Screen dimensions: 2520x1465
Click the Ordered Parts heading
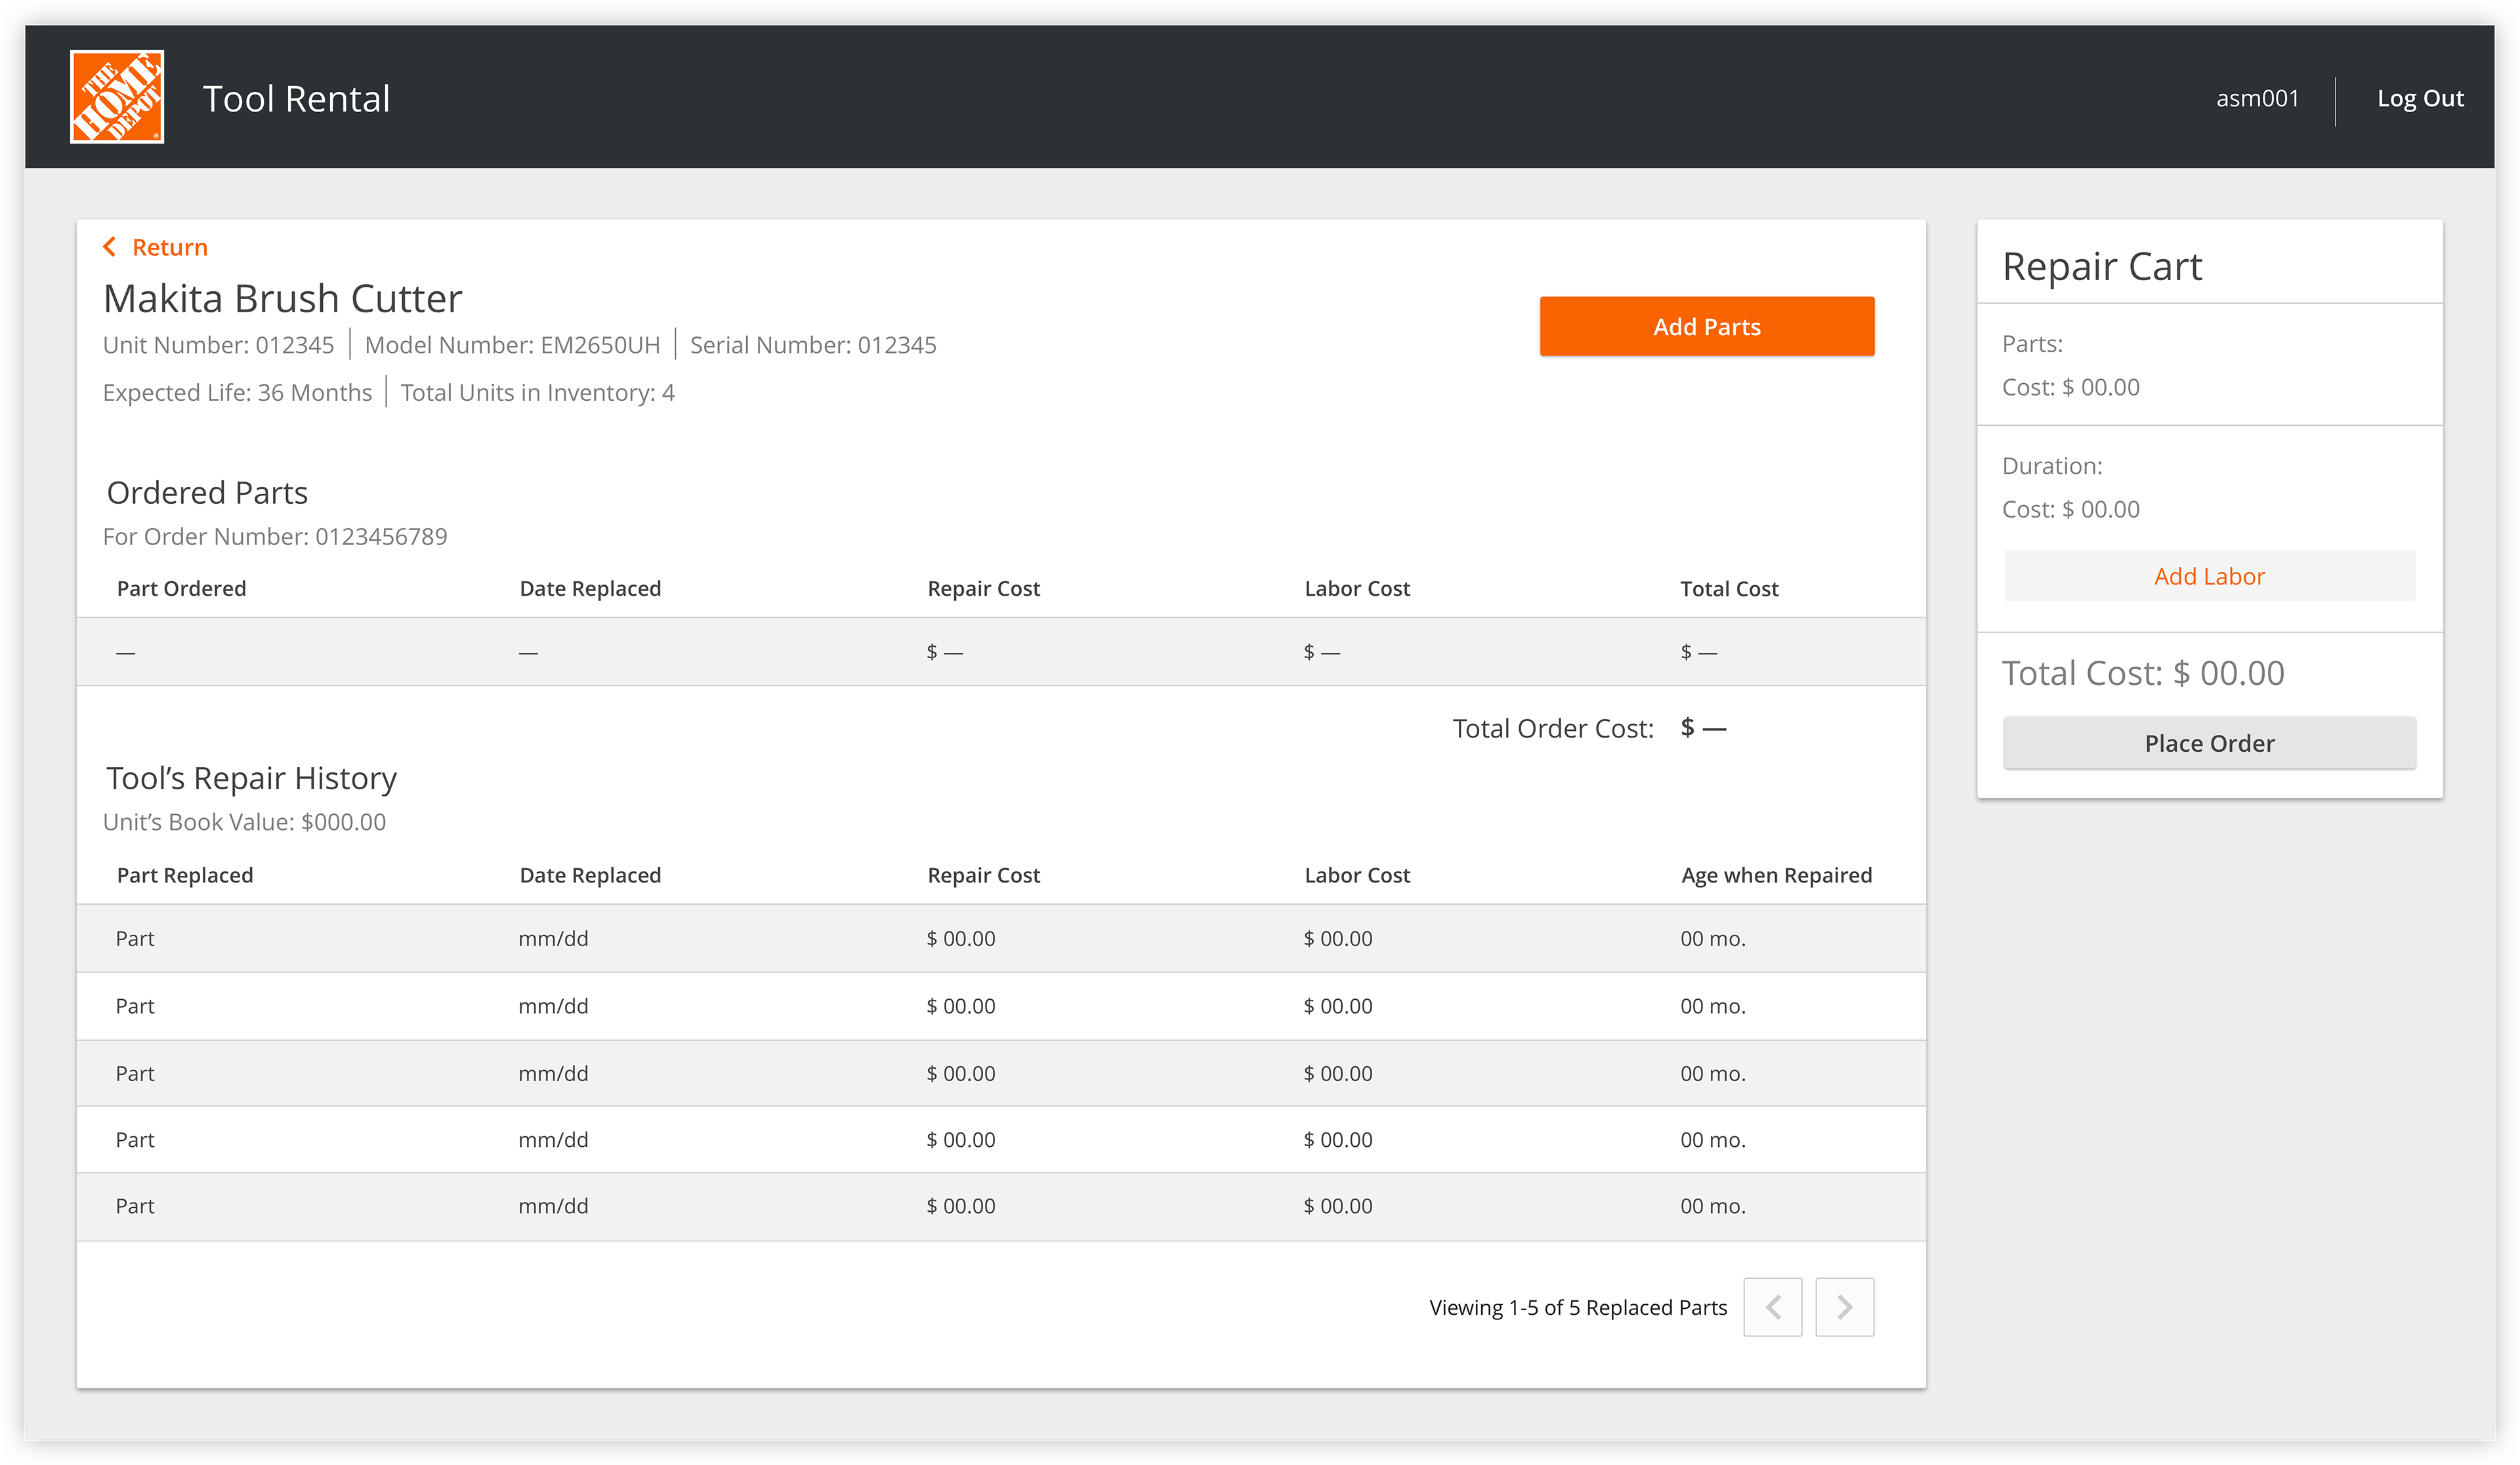(207, 492)
